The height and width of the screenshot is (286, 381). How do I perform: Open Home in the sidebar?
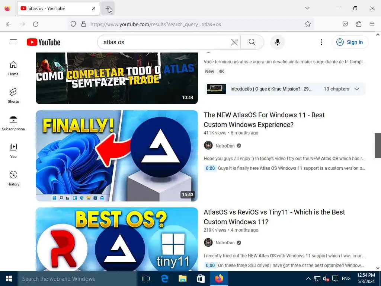(13, 69)
